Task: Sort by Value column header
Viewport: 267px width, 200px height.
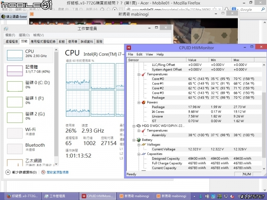Action: (197, 60)
